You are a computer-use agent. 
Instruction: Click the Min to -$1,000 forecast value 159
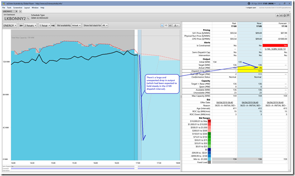pyautogui.click(x=285, y=159)
